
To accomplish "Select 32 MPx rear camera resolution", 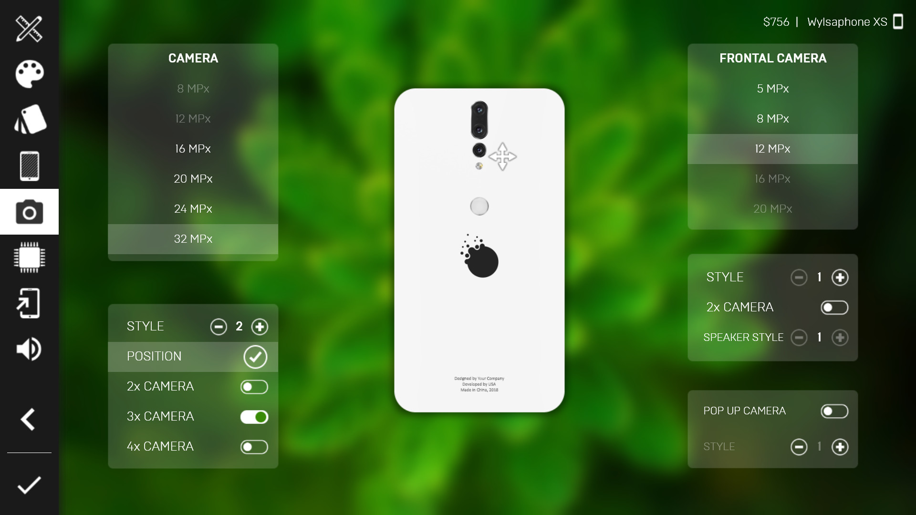I will click(x=193, y=238).
